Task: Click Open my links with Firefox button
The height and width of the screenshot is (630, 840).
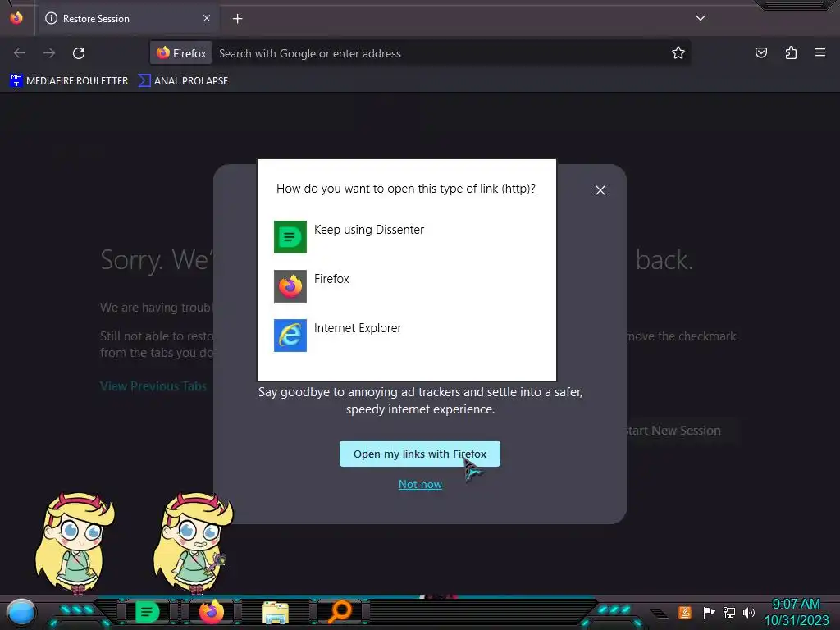Action: [420, 454]
